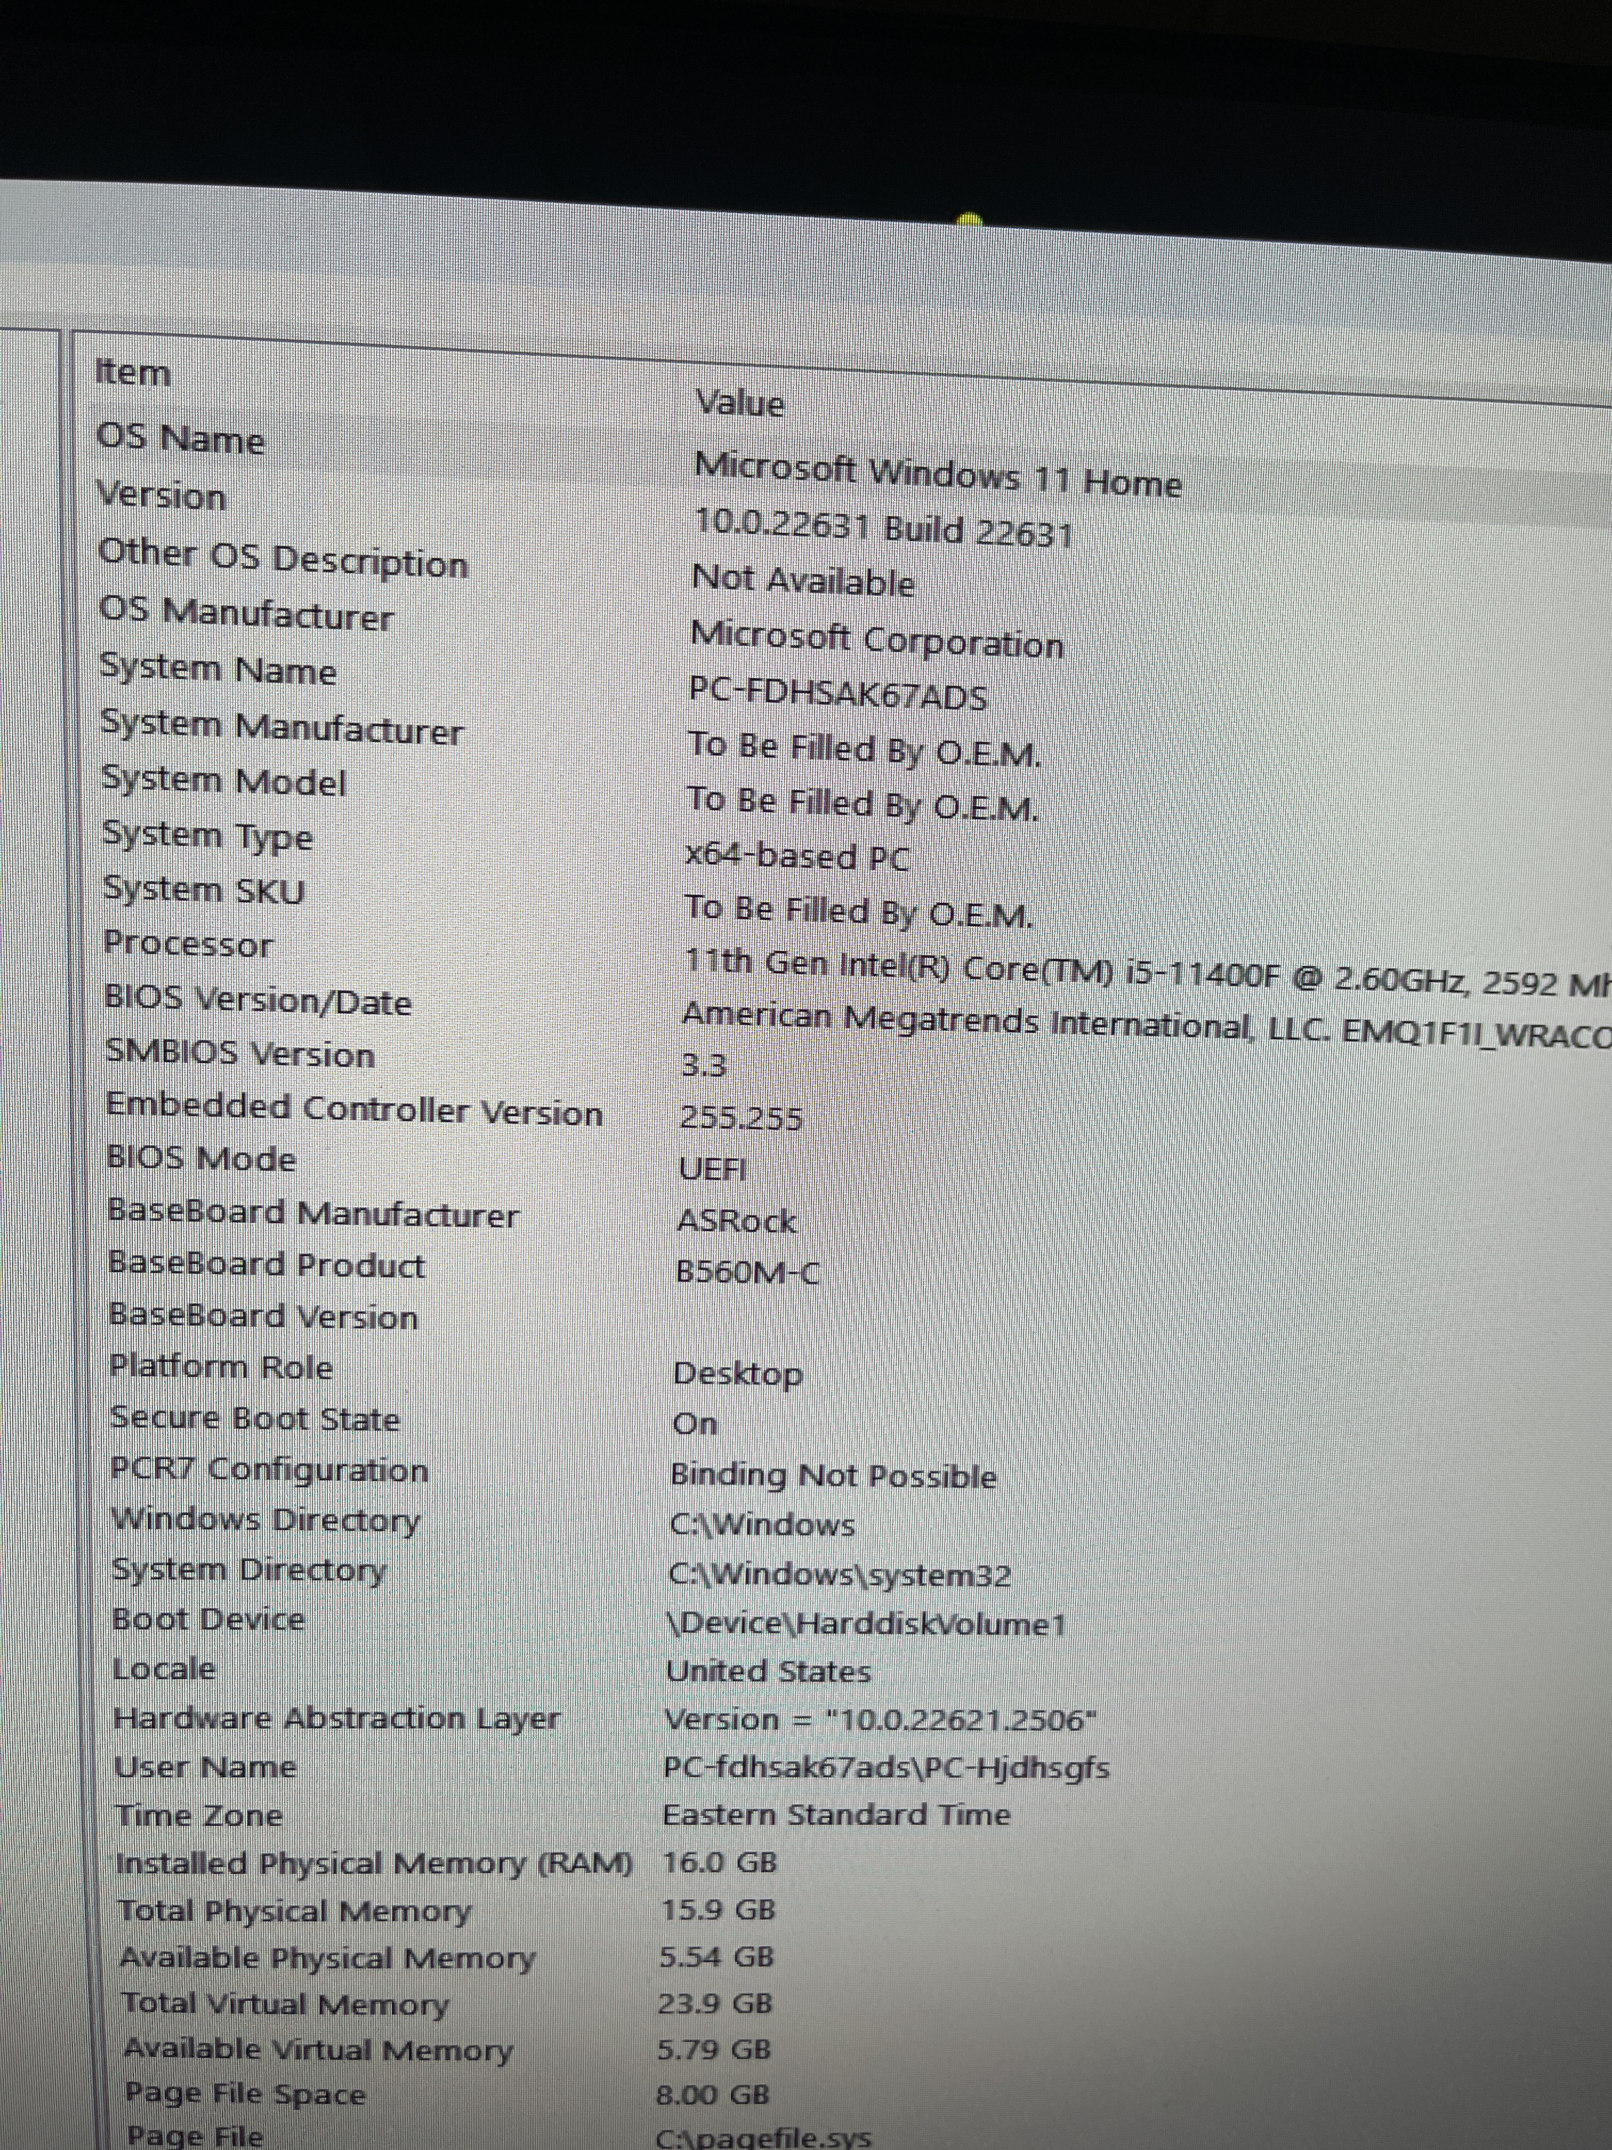The width and height of the screenshot is (1612, 2150).
Task: Select the C:\Windows\system32 value
Action: point(841,1575)
